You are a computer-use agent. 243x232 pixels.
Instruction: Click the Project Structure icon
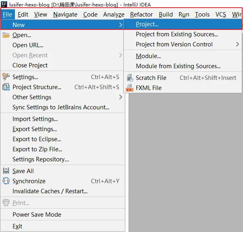coord(6,87)
